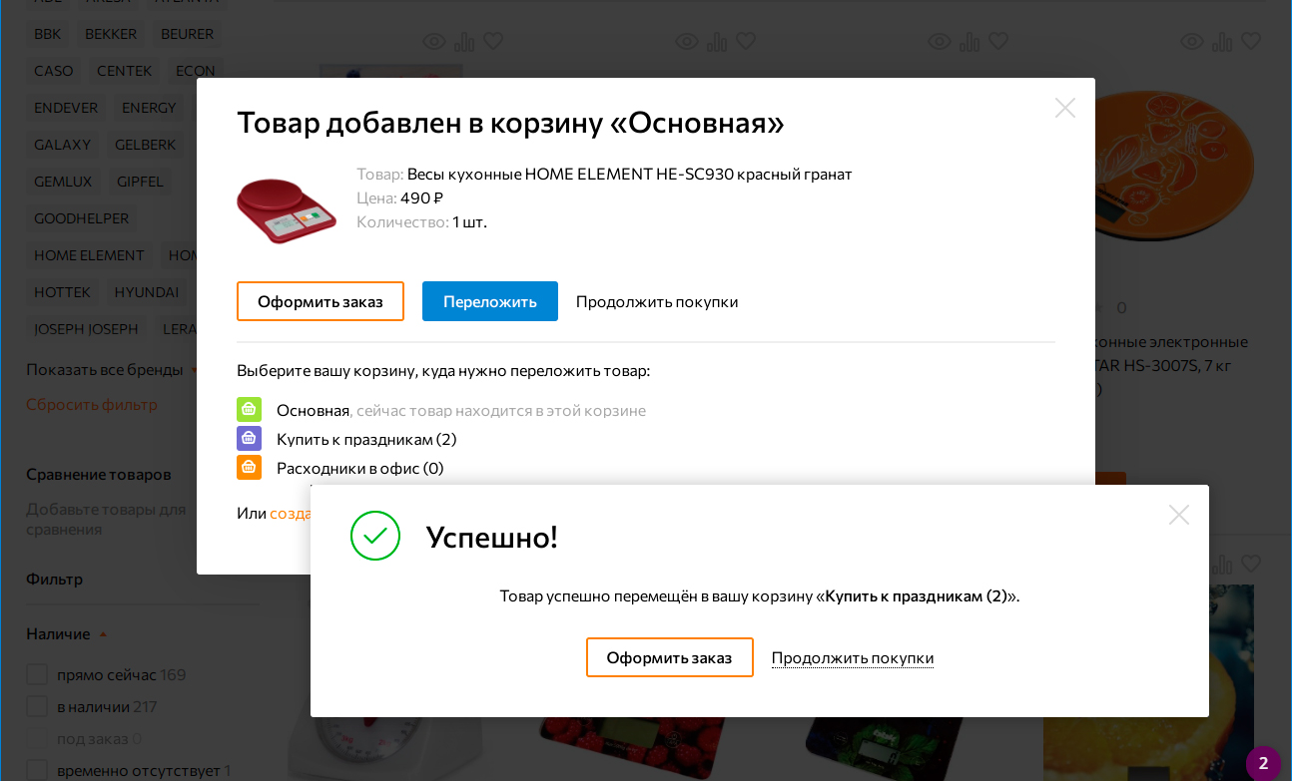This screenshot has height=781, width=1292.
Task: Collapse the 'Наличие' filter section
Action: pyautogui.click(x=67, y=634)
